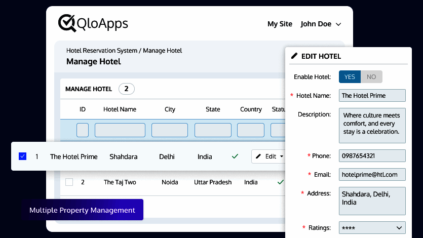423x238 pixels.
Task: Click the Hotel Name filter input field
Action: [120, 130]
